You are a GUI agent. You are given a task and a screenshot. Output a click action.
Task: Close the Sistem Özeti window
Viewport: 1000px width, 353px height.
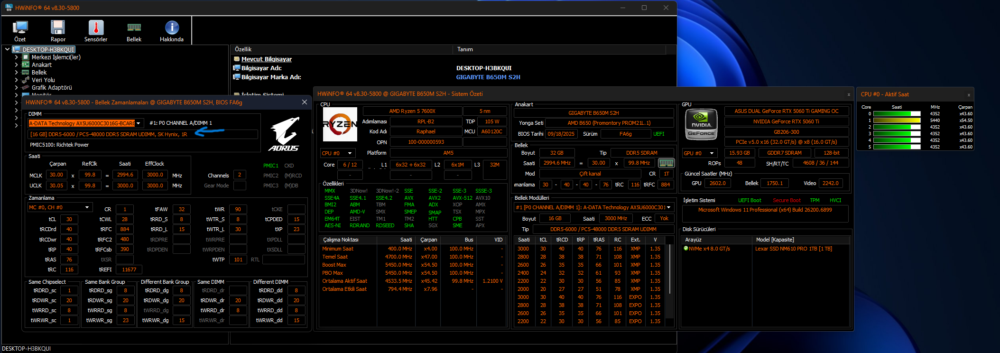coord(849,94)
